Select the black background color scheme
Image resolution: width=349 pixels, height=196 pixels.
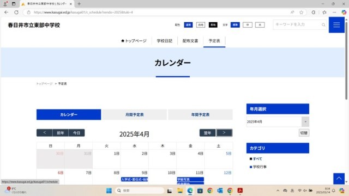coord(213,25)
